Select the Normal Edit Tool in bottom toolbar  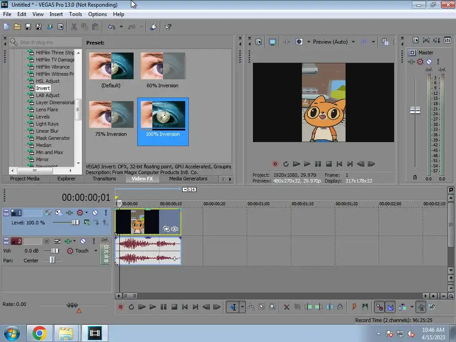233,307
